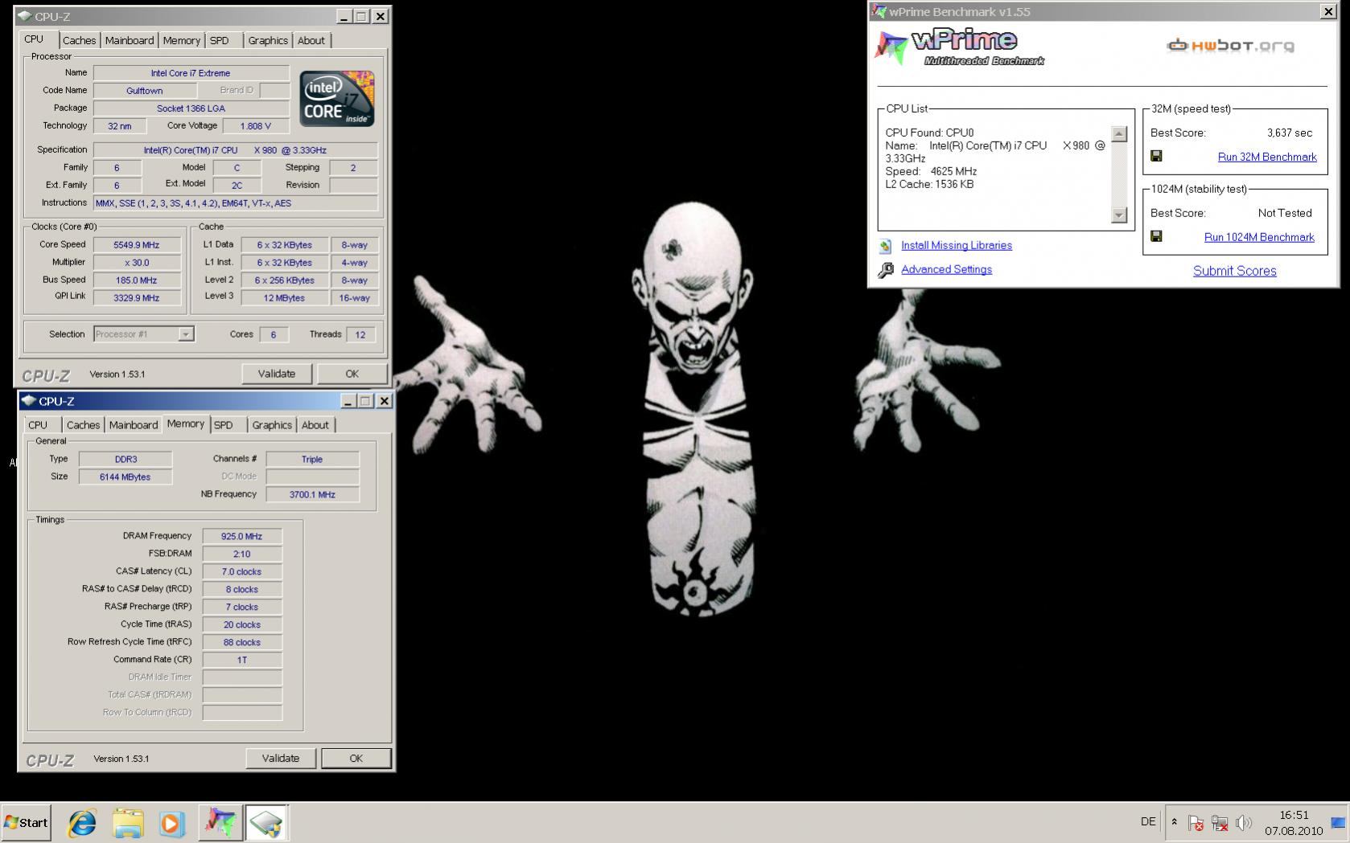Open SPD tab in top CPU-Z window
This screenshot has height=843, width=1350.
pyautogui.click(x=219, y=40)
